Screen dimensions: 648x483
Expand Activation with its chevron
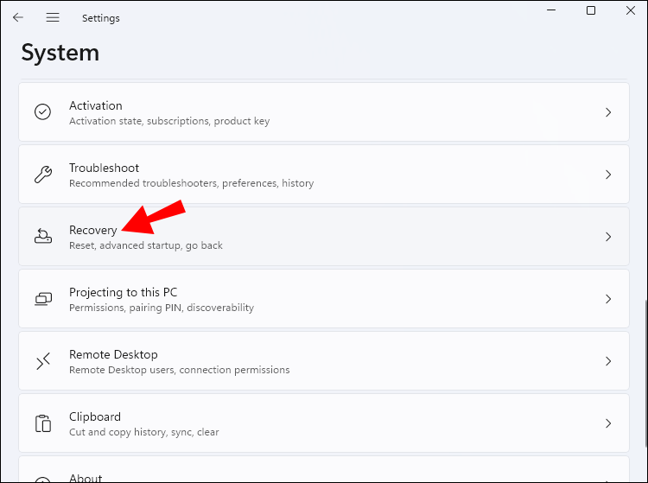608,112
